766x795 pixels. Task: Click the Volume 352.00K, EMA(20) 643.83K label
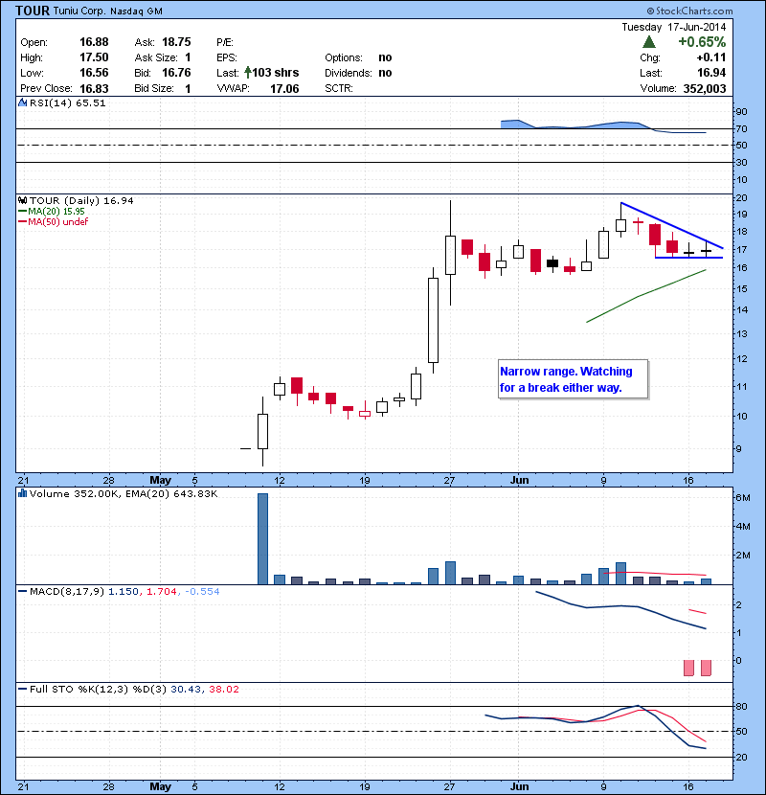124,493
